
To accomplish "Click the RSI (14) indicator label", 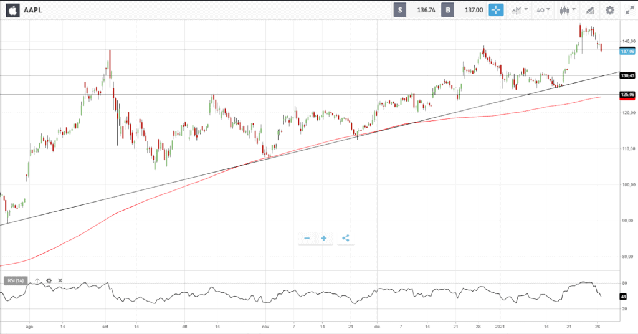I will (x=16, y=280).
